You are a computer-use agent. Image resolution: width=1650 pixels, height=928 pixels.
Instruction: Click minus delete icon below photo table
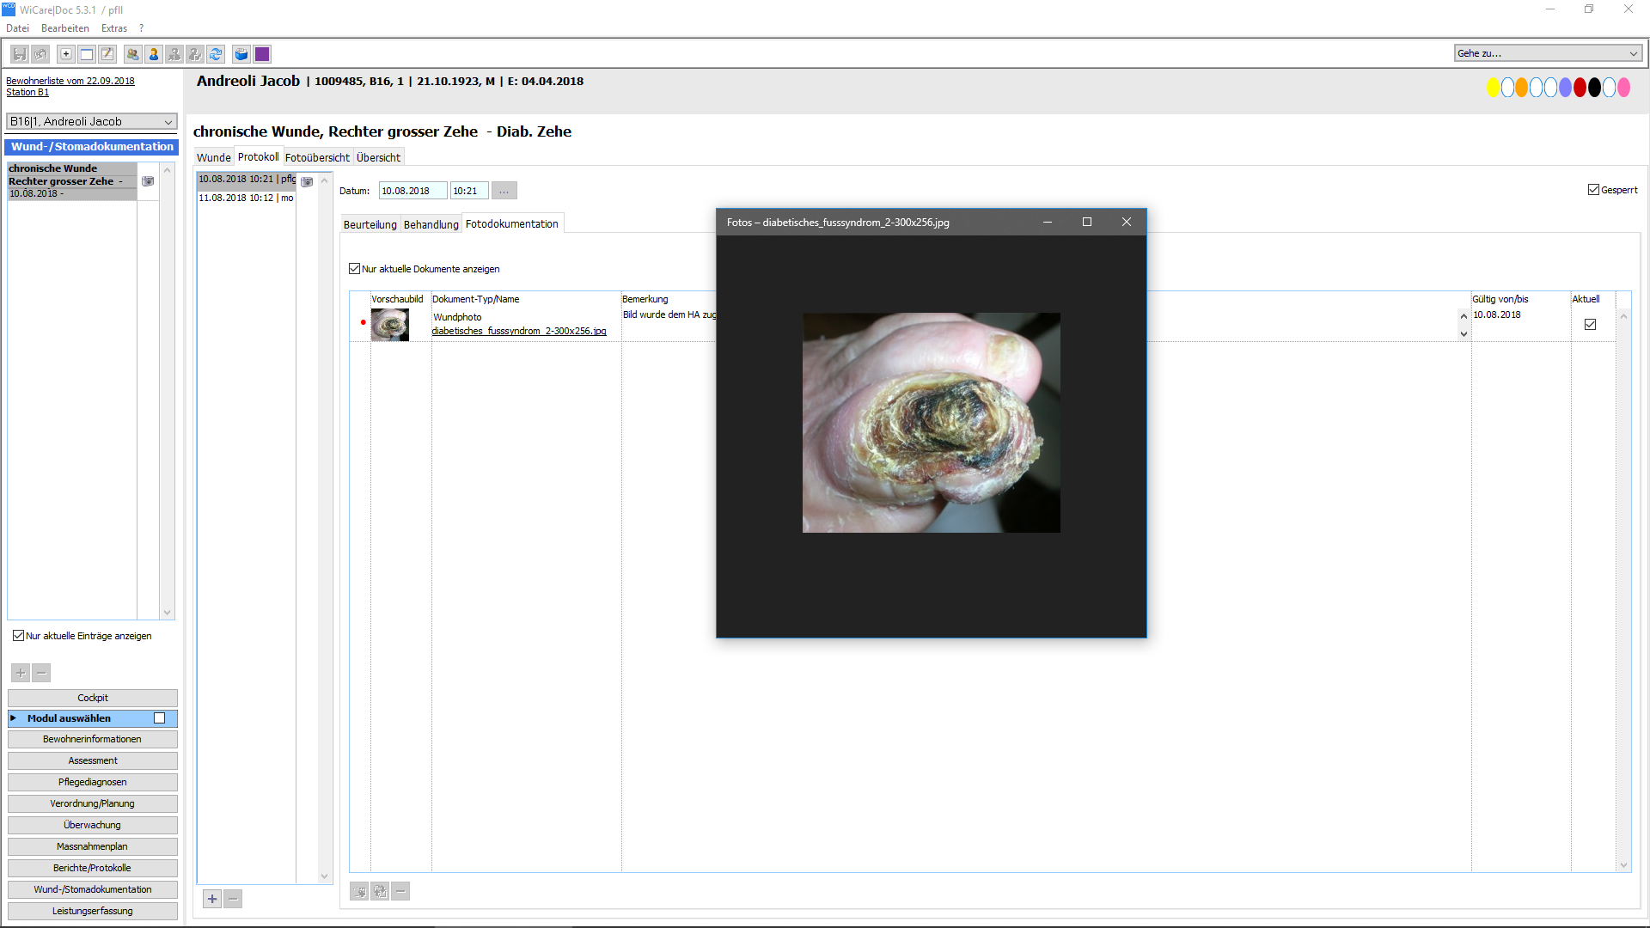point(400,891)
